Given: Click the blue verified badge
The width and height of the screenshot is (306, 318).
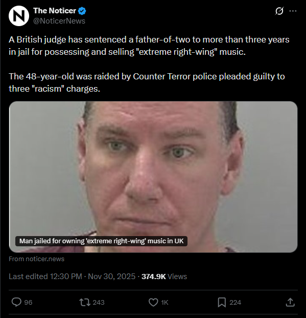Looking at the screenshot, I should coord(82,11).
